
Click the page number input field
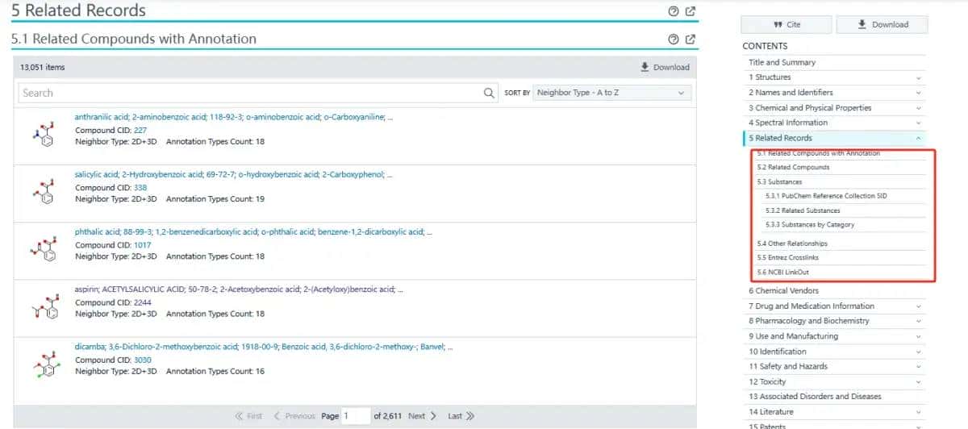point(355,416)
